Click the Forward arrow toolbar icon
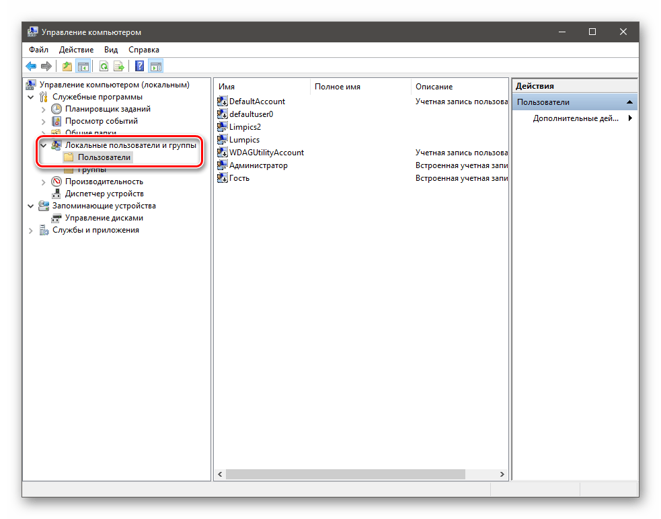Image resolution: width=661 pixels, height=519 pixels. 46,66
